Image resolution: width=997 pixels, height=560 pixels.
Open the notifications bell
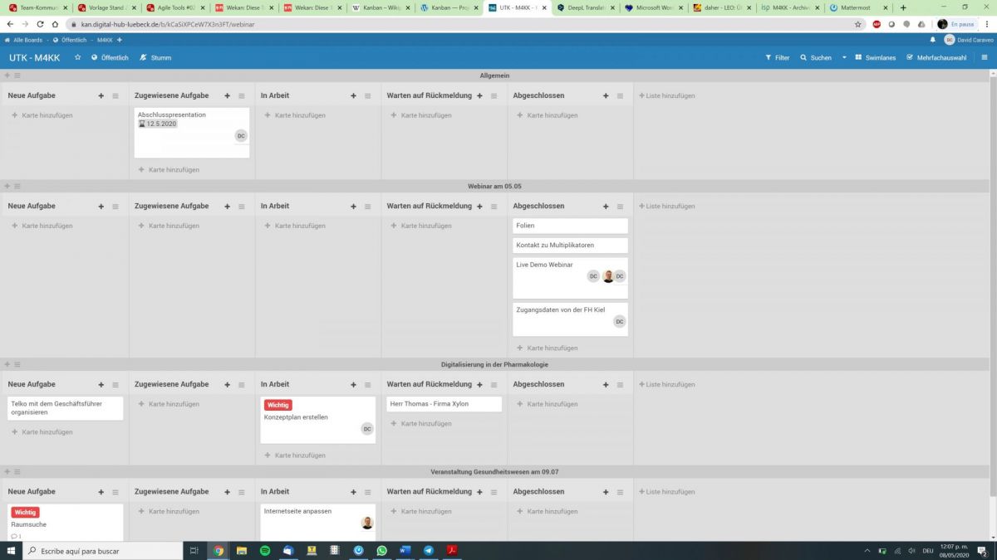point(932,40)
